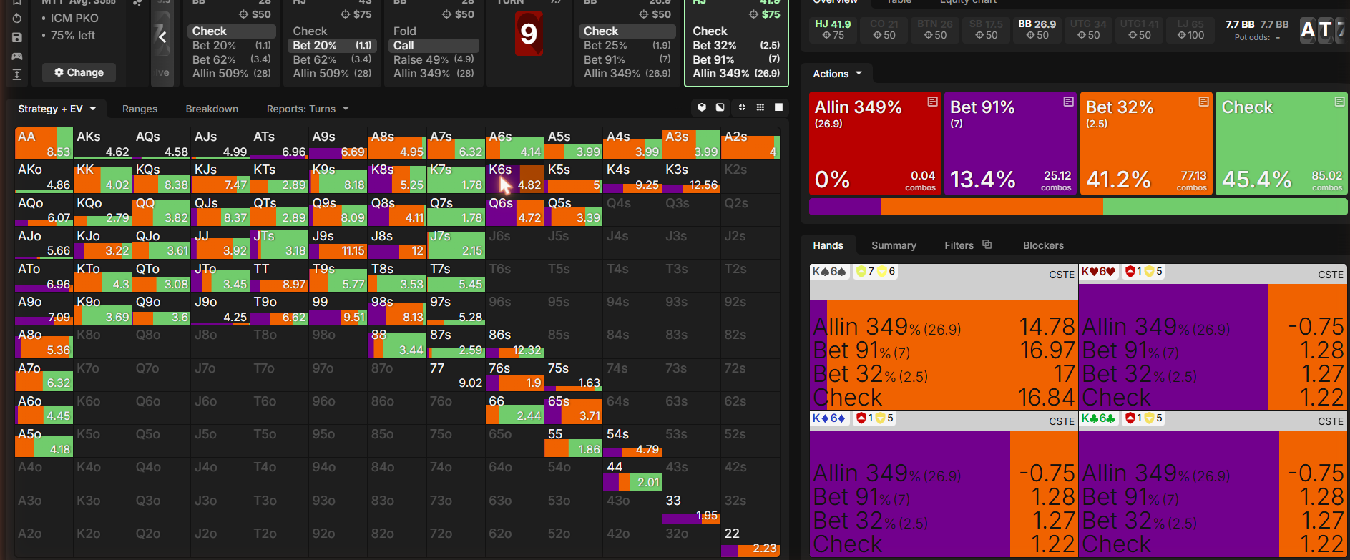The width and height of the screenshot is (1350, 560).
Task: Click the purple segment of the action frequency bar
Action: (845, 207)
